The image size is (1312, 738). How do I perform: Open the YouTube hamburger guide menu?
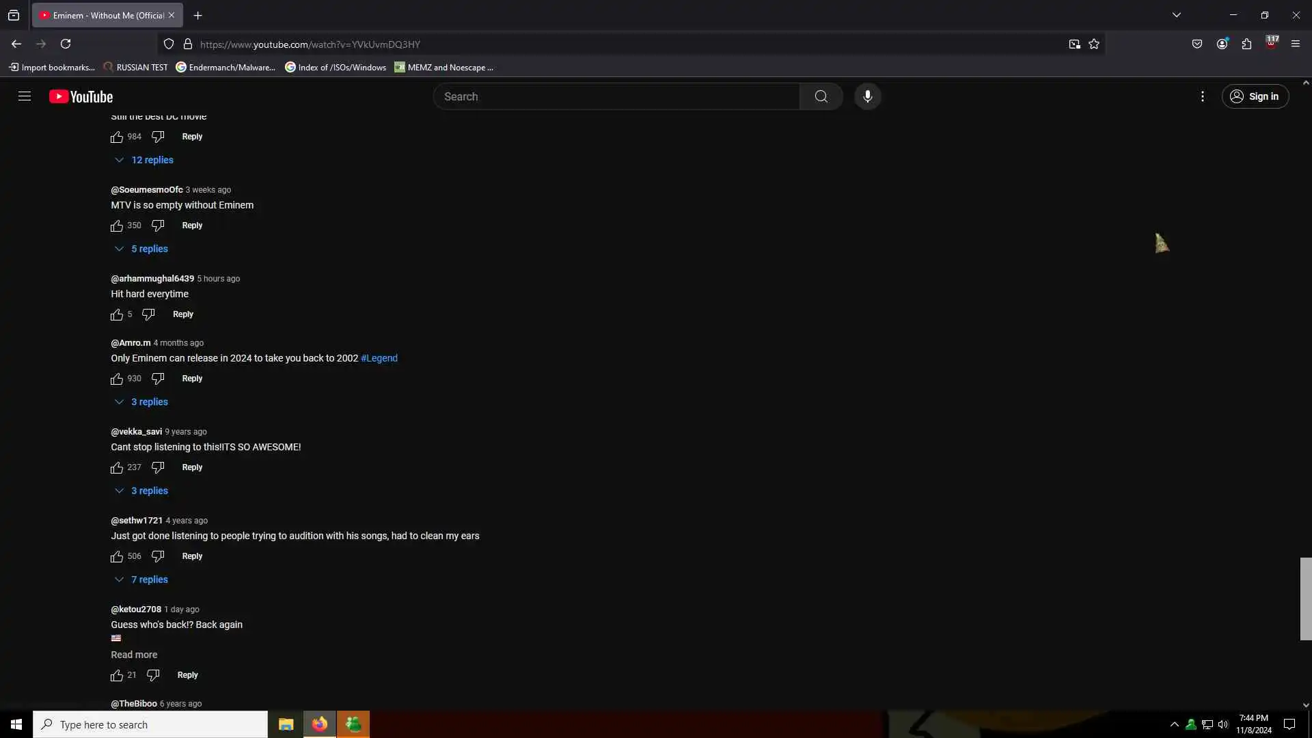click(25, 96)
